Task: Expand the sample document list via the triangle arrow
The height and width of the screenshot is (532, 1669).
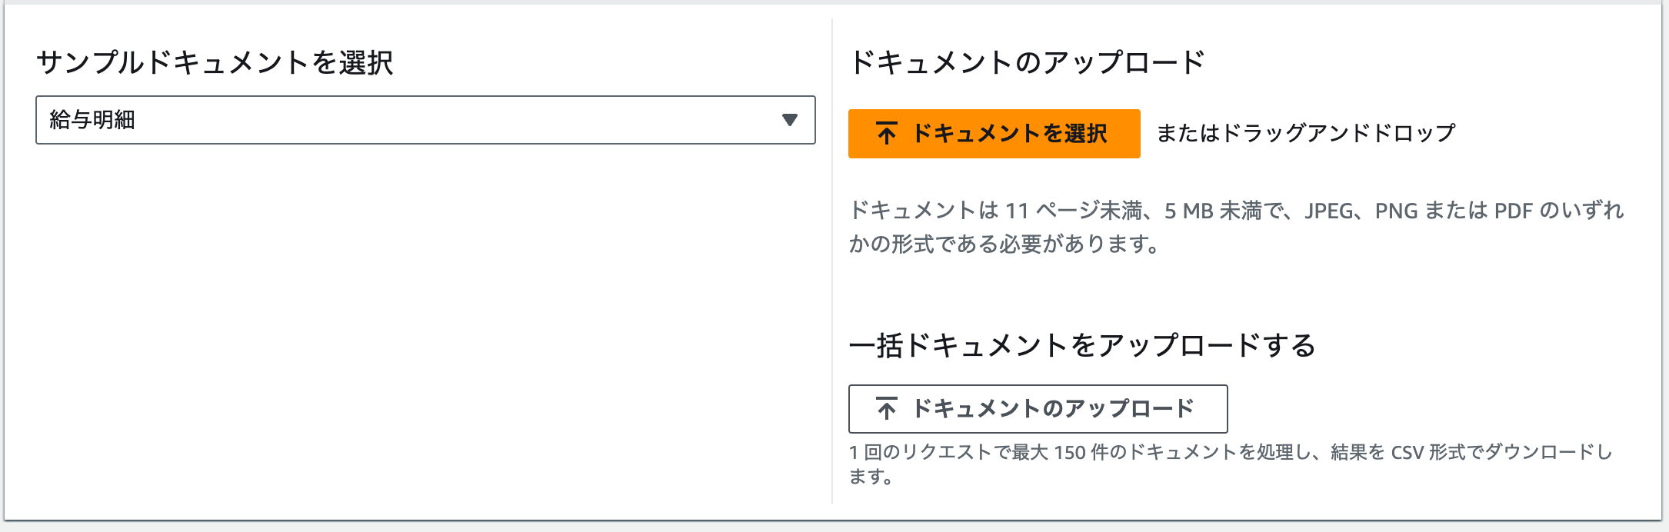Action: [x=789, y=120]
